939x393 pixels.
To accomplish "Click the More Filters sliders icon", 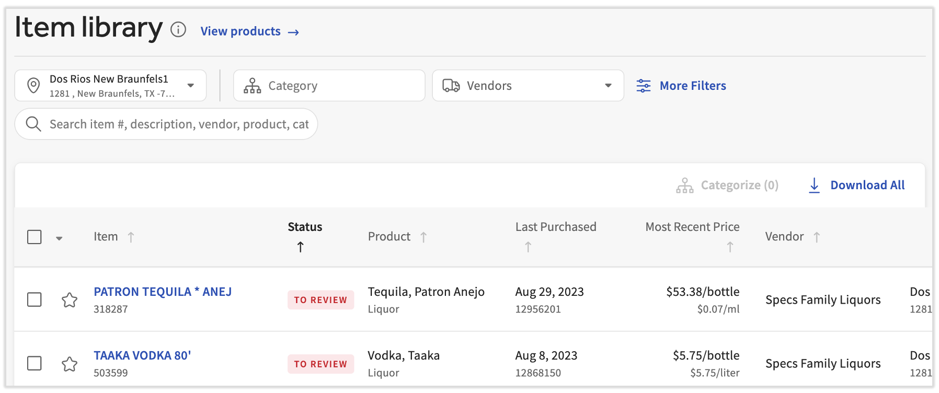I will [643, 86].
